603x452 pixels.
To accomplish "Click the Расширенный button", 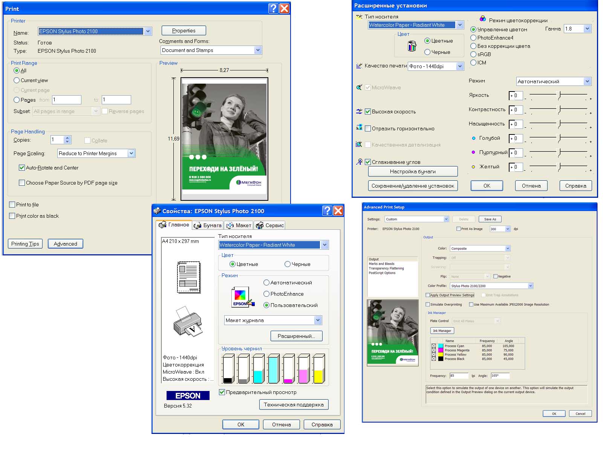I will (296, 336).
